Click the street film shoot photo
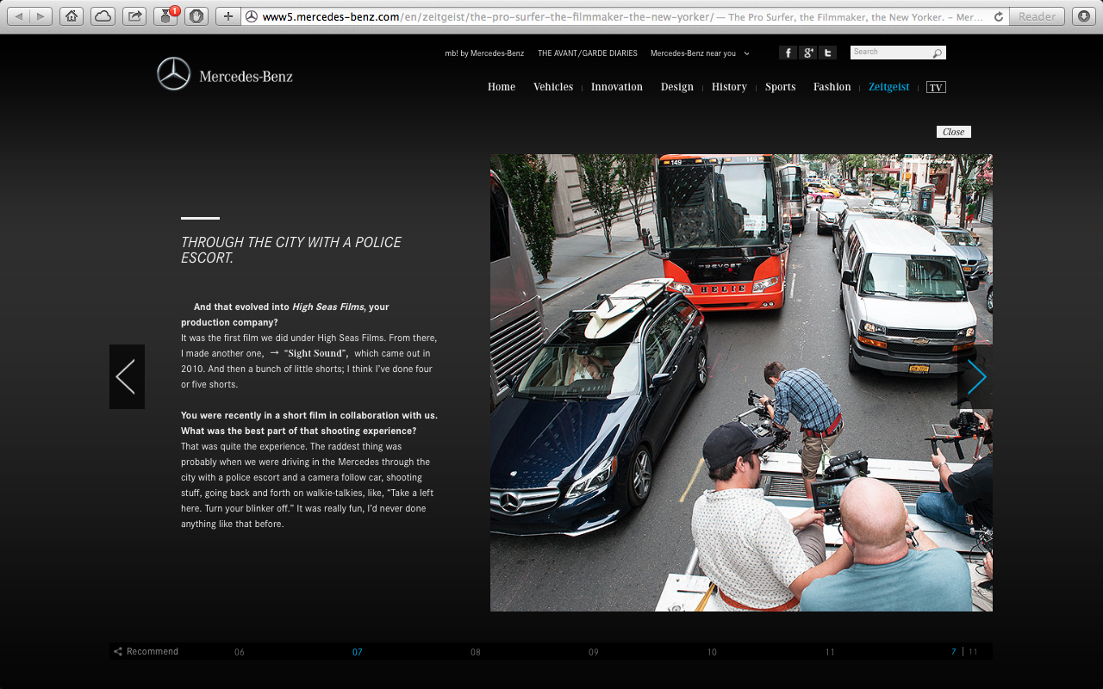 point(741,382)
